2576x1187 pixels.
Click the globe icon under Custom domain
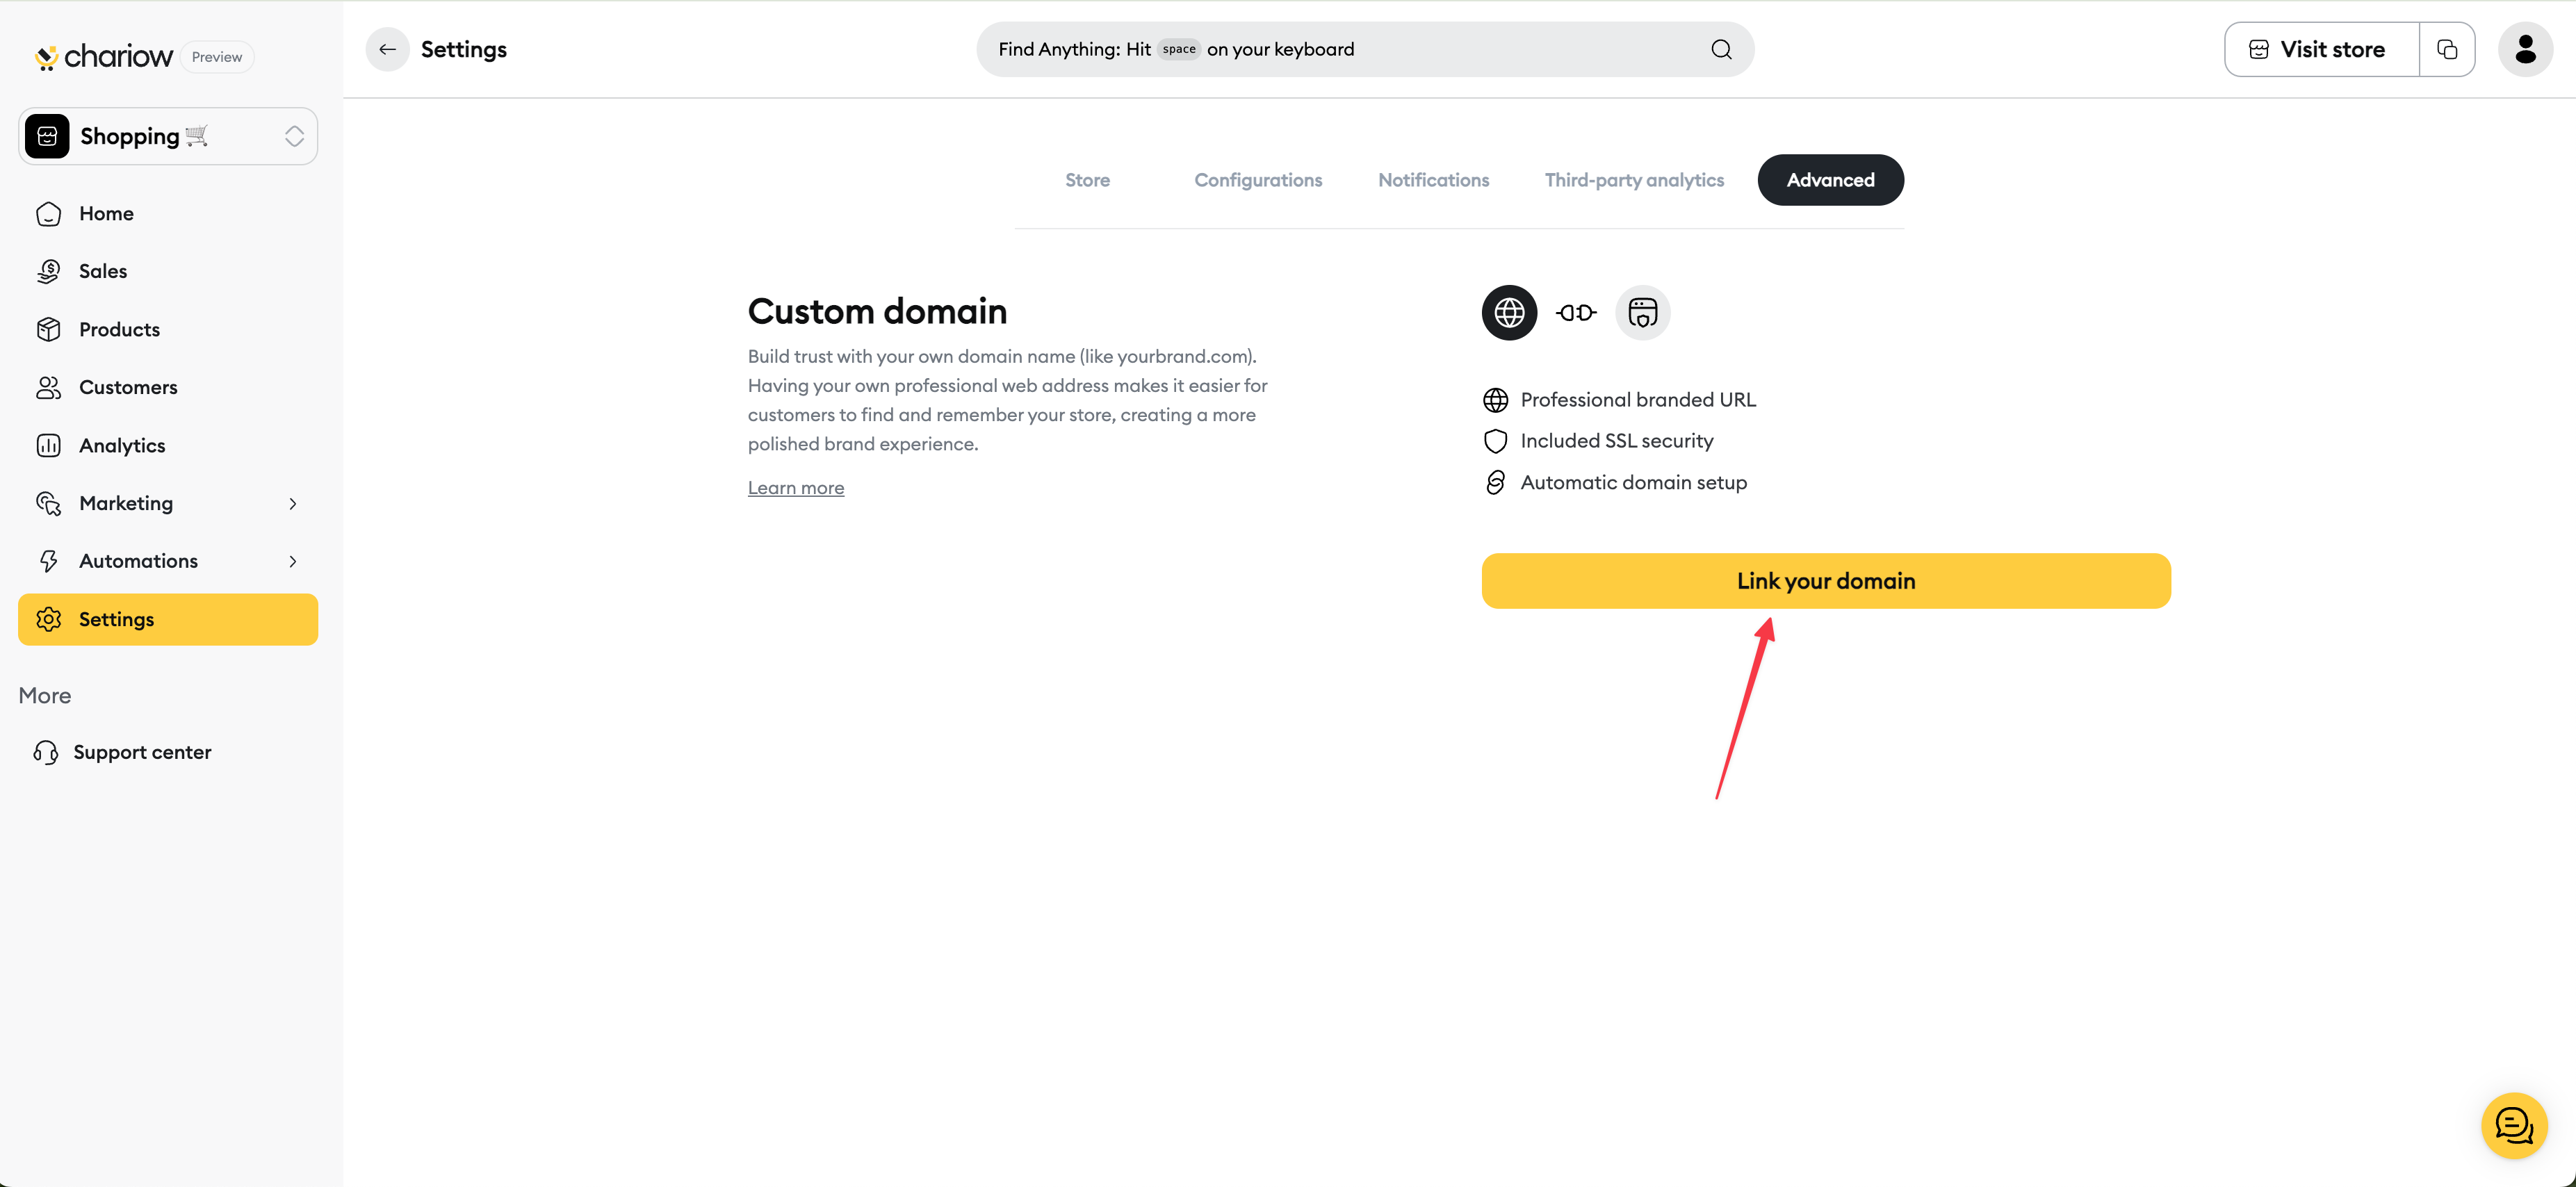1509,313
